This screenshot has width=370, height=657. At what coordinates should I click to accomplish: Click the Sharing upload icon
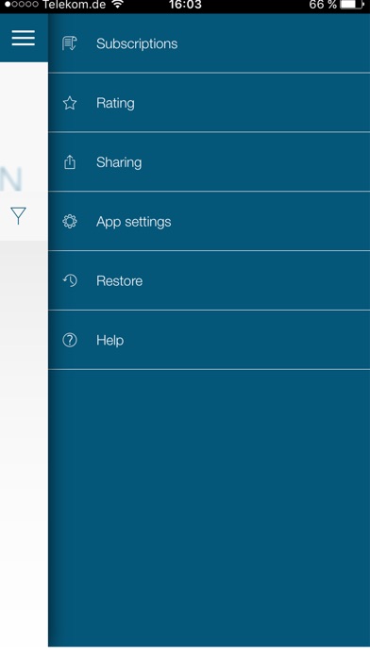tap(70, 162)
